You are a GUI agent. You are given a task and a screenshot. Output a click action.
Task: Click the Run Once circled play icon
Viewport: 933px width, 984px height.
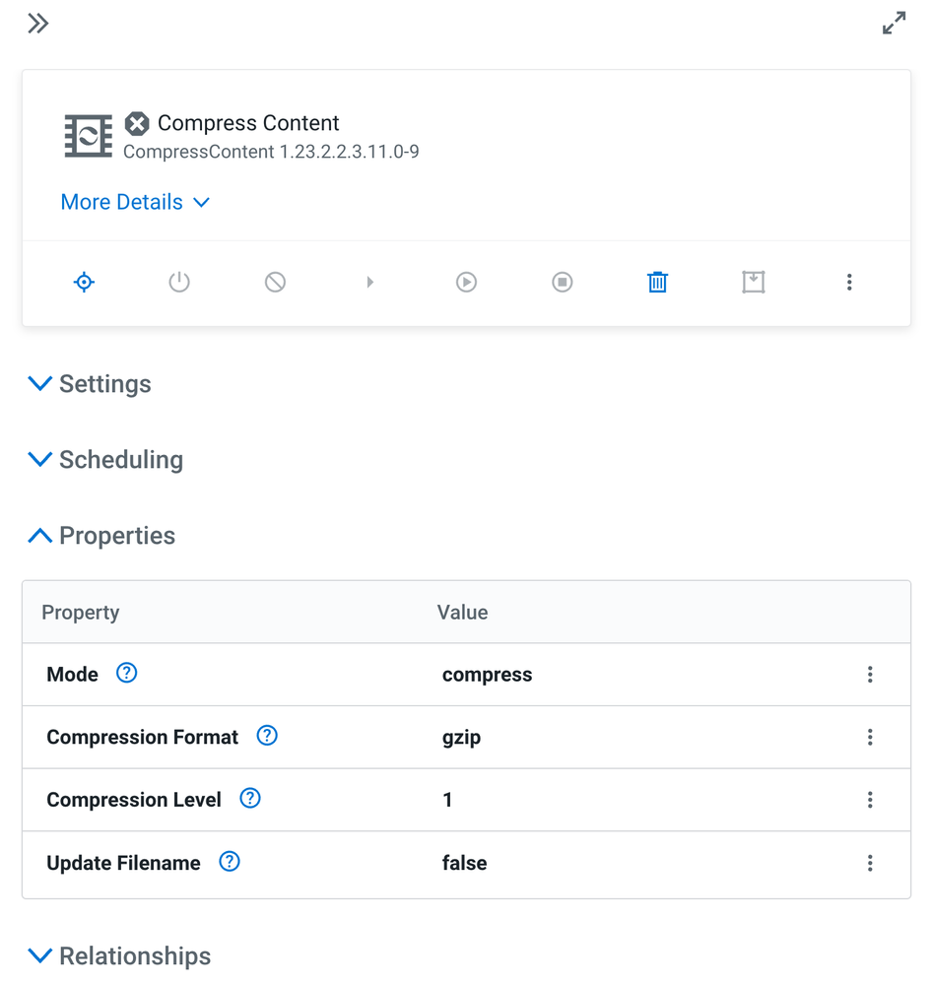[466, 283]
